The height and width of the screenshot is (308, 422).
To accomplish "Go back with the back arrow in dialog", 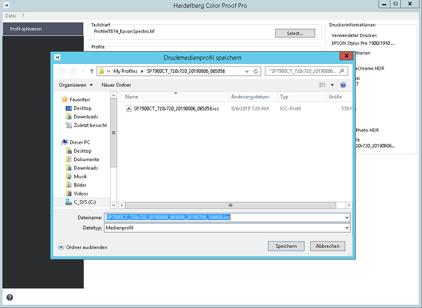I will point(61,71).
